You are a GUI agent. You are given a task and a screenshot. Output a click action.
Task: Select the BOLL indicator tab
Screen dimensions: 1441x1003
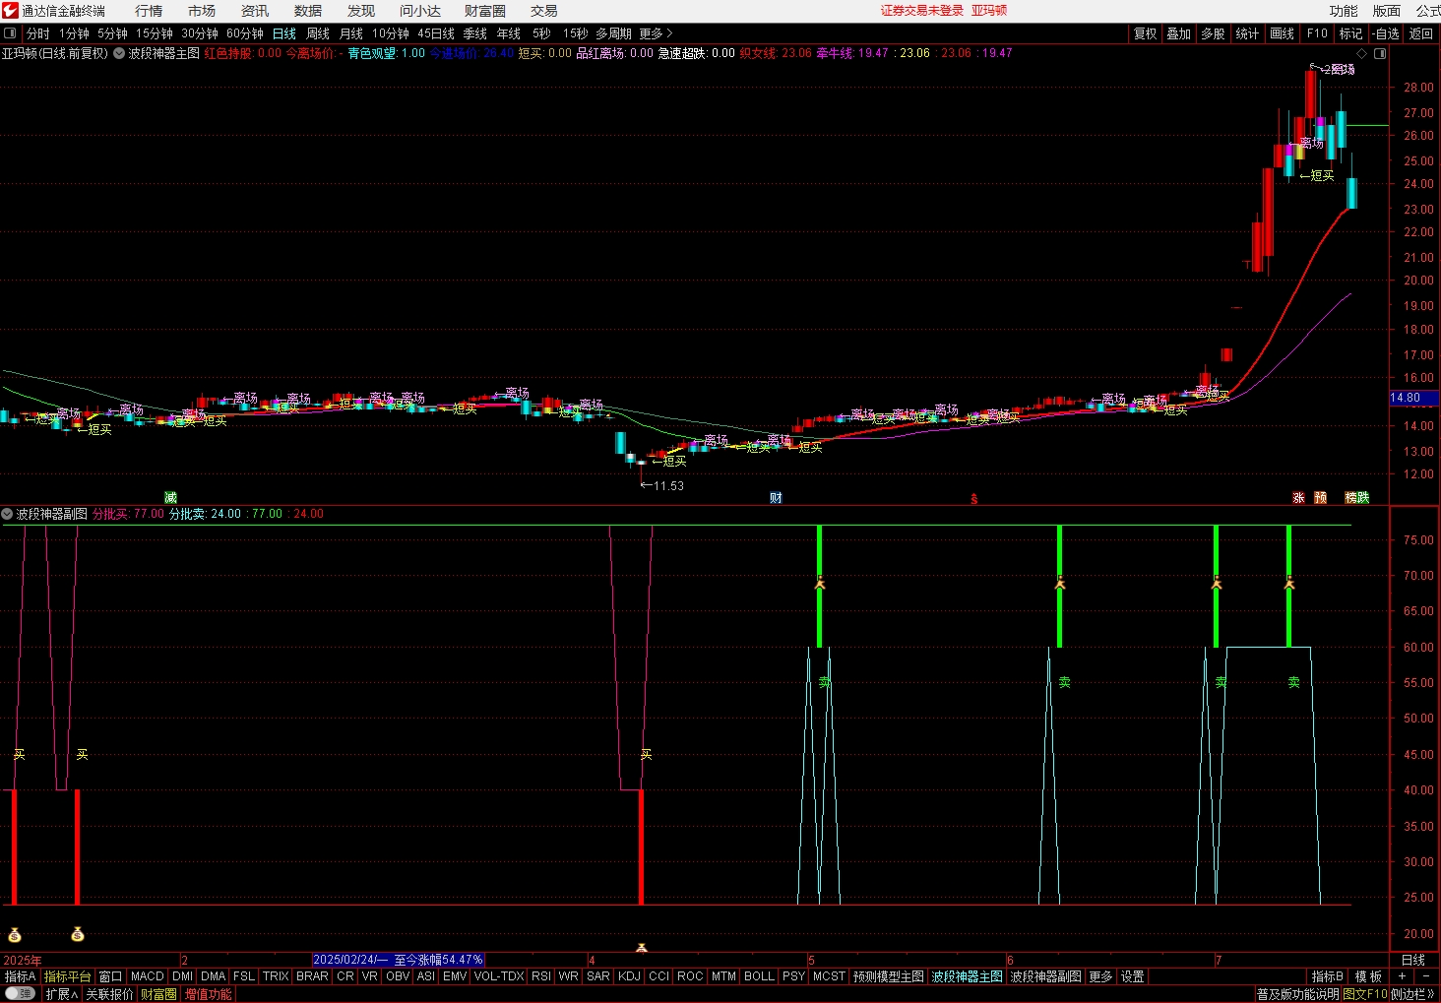point(759,976)
